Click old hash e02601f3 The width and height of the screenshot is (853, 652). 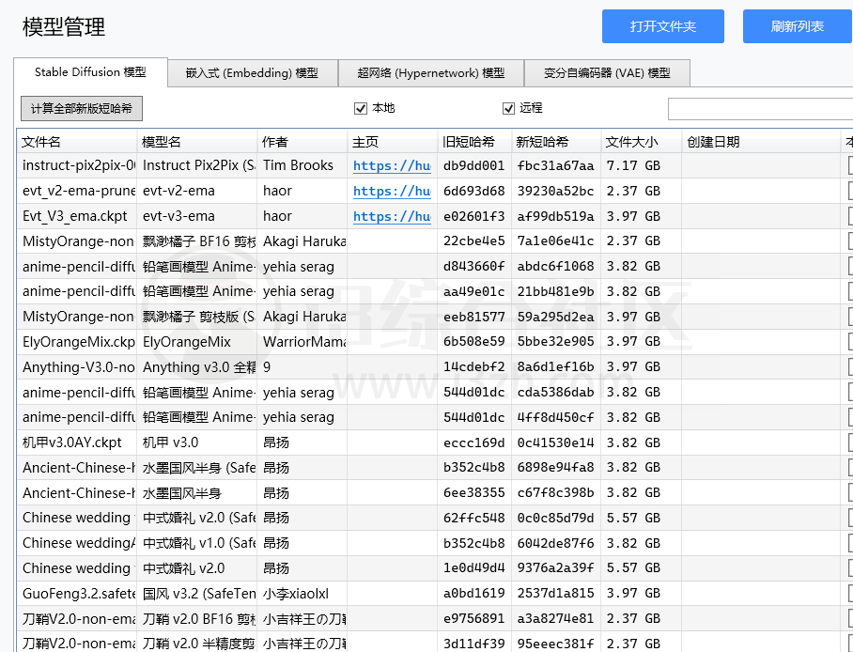(474, 216)
